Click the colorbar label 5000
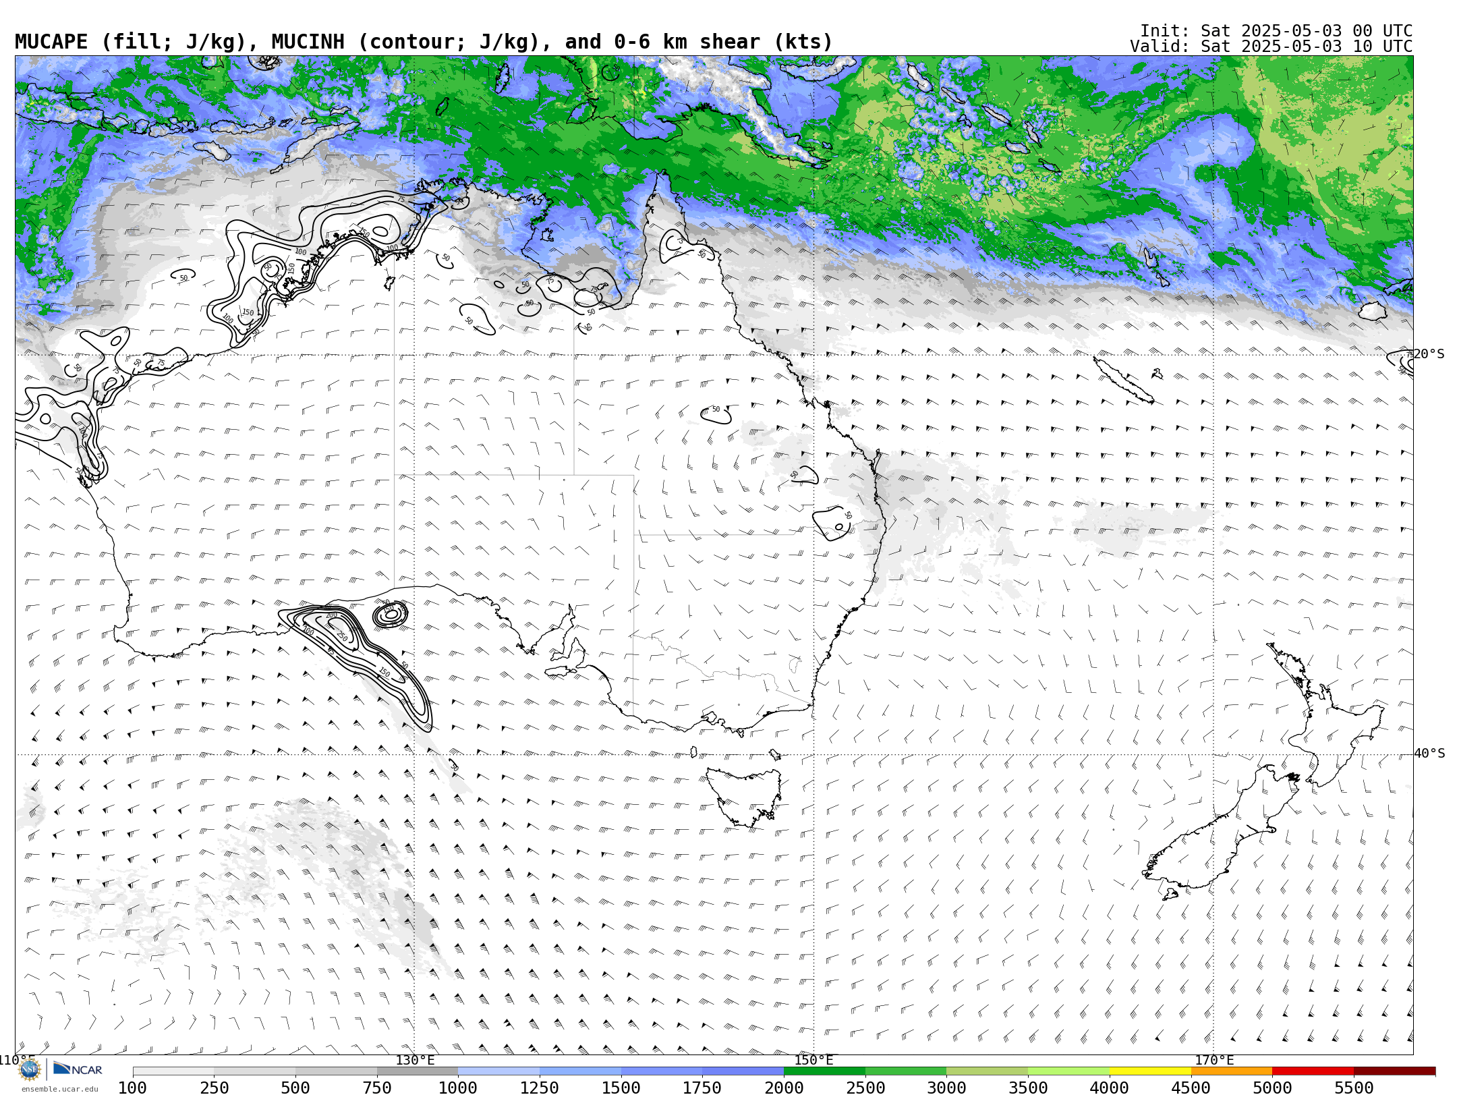This screenshot has height=1097, width=1457. tap(1272, 1088)
